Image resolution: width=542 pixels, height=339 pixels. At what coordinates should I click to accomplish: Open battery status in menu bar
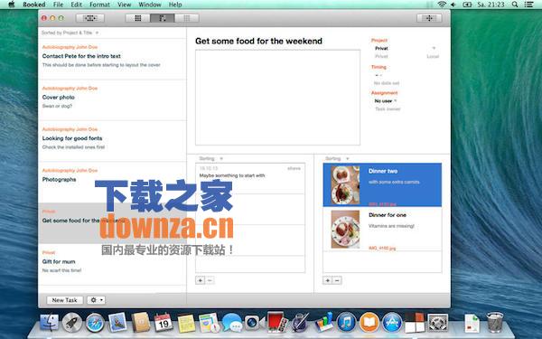[x=467, y=5]
